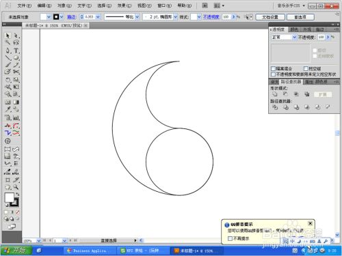Click the crosshair target tool icon
Image resolution: width=342 pixels, height=256 pixels.
pyautogui.click(x=8, y=141)
